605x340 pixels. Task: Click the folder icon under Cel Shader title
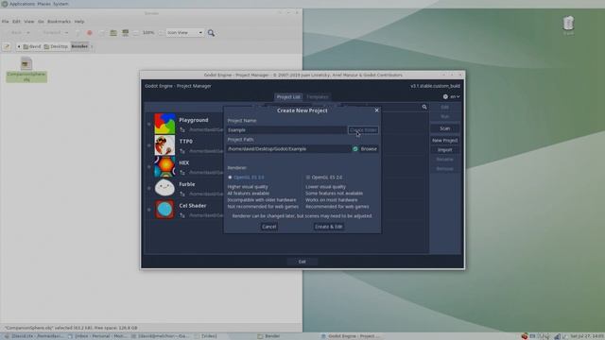(182, 215)
